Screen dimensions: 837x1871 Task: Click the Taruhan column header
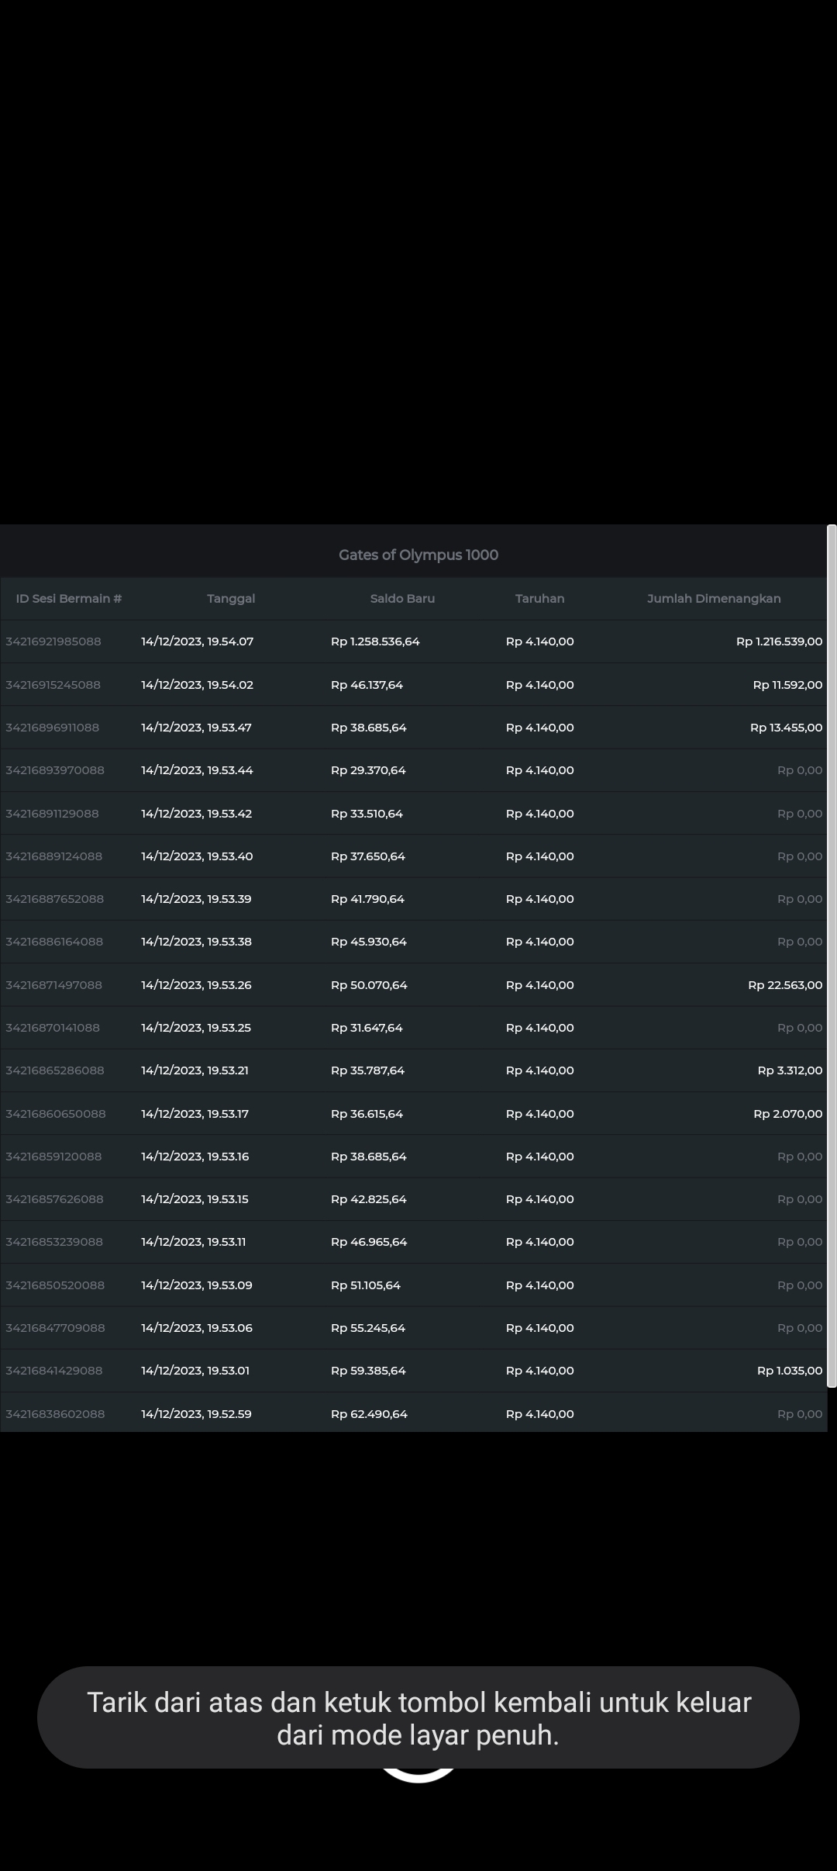pos(539,599)
